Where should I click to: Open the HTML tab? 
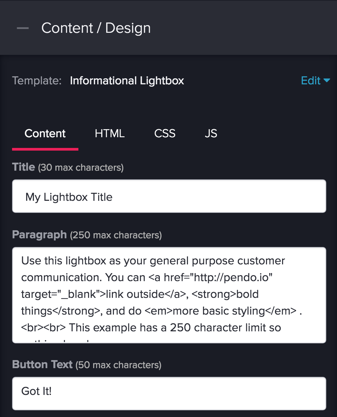point(110,134)
